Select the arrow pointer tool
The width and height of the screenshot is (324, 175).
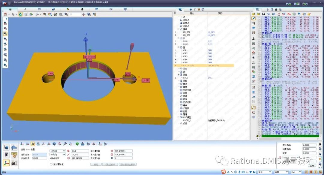(x=13, y=14)
